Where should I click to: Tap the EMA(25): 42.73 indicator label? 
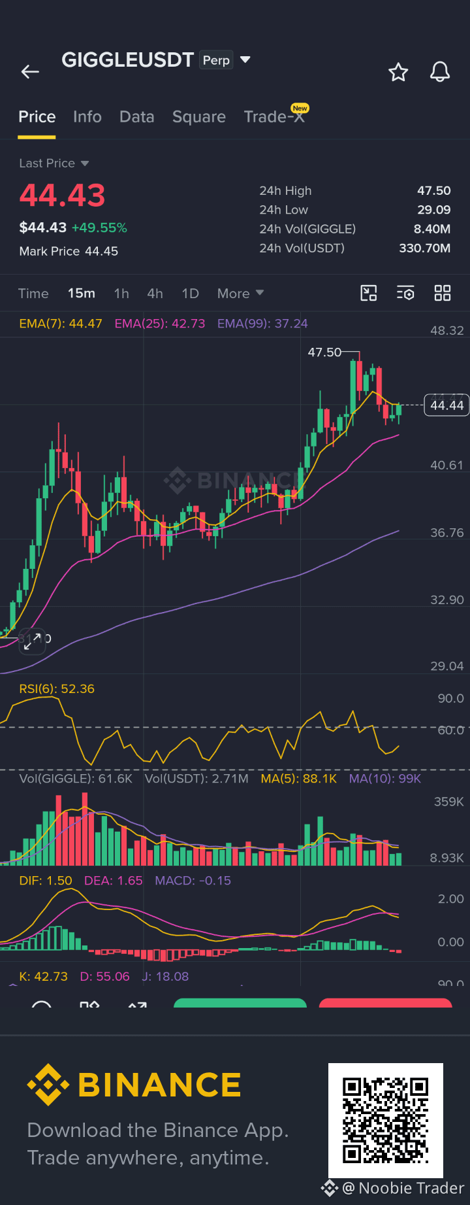(x=160, y=324)
